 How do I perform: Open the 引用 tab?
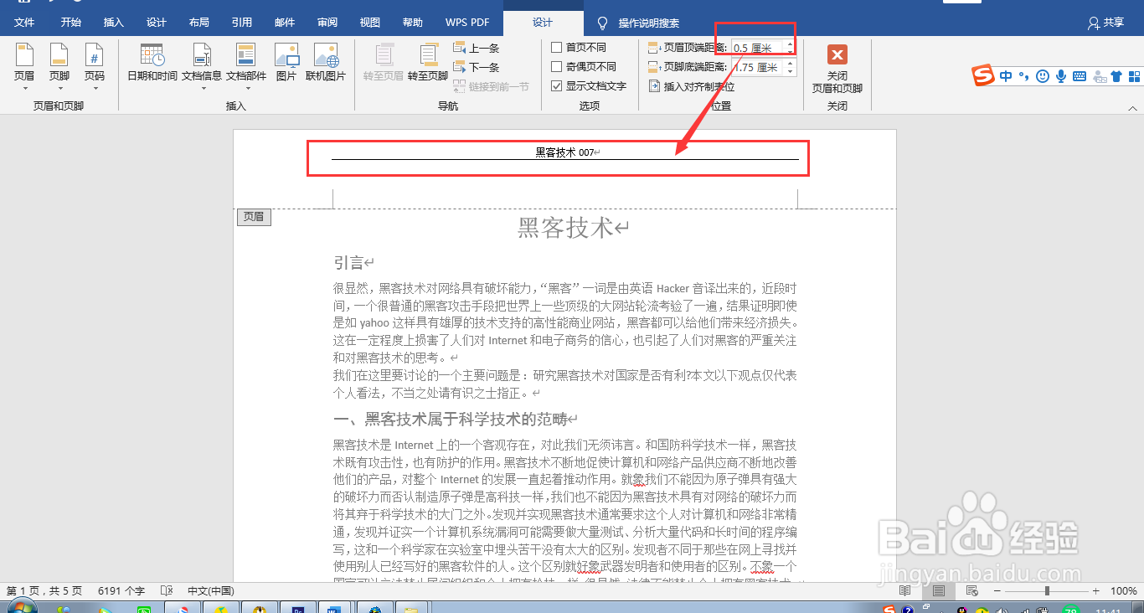click(242, 23)
